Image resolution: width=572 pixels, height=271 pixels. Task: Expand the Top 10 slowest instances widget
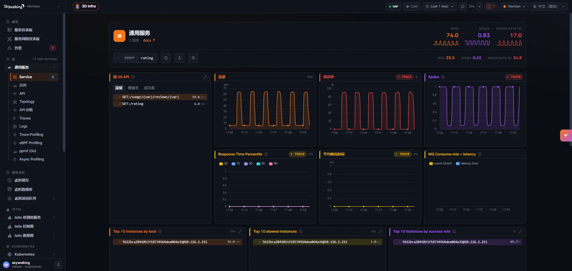coord(380,231)
